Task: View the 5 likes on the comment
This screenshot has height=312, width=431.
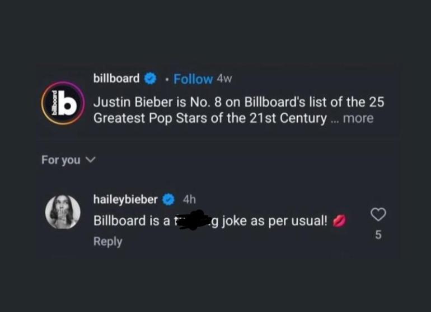Action: [378, 235]
